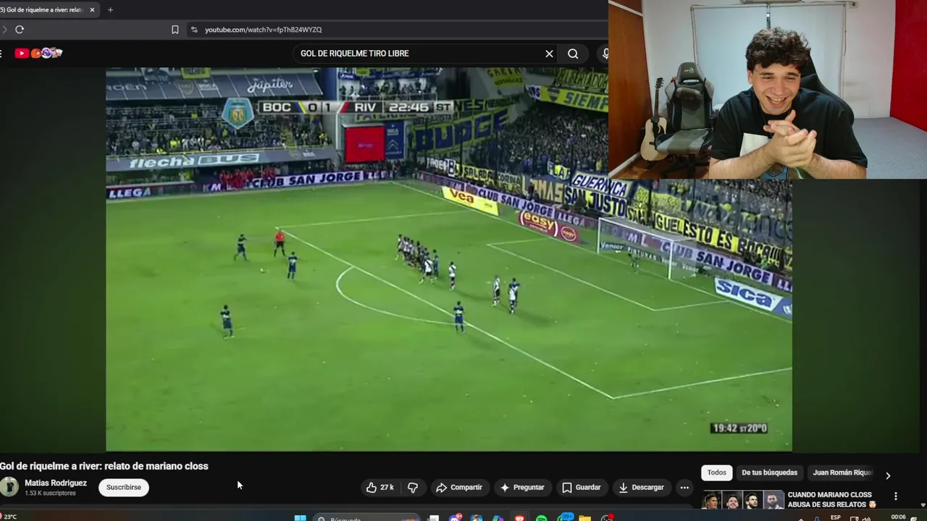Open the Windows Start menu

point(300,518)
